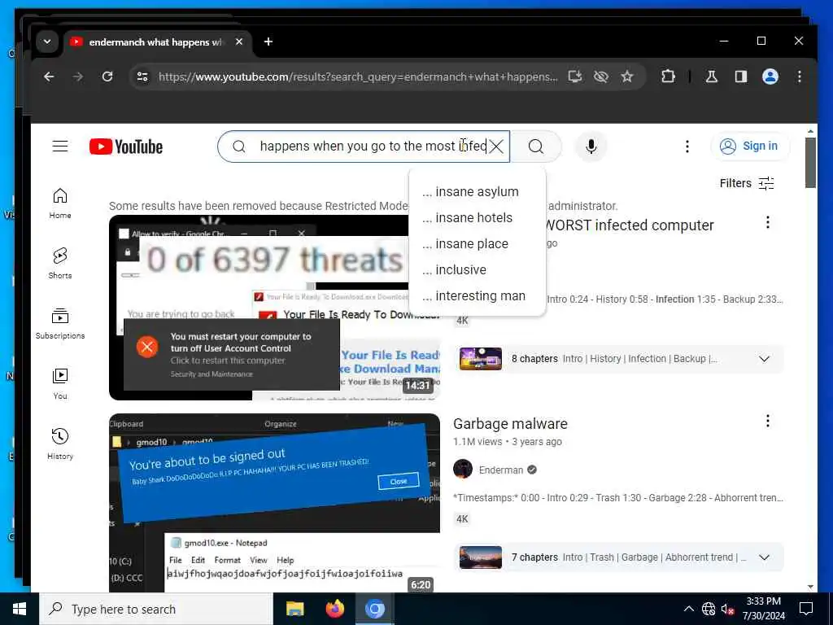Open the Extensions puzzle icon
Screen dimensions: 833x625
(x=669, y=76)
